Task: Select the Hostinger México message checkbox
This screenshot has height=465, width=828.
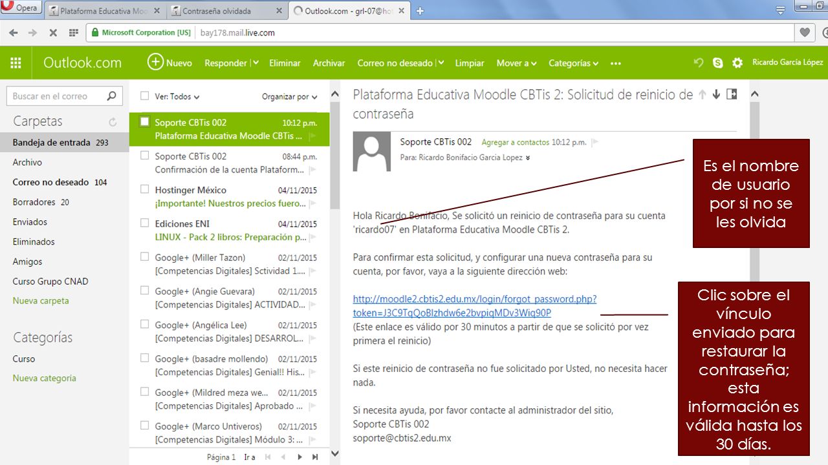Action: click(x=145, y=189)
